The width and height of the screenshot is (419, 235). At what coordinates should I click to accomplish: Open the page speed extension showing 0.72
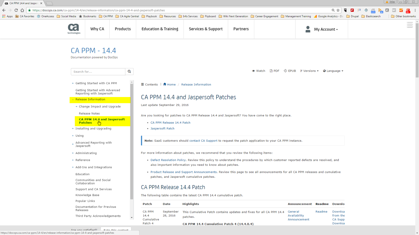pyautogui.click(x=373, y=10)
